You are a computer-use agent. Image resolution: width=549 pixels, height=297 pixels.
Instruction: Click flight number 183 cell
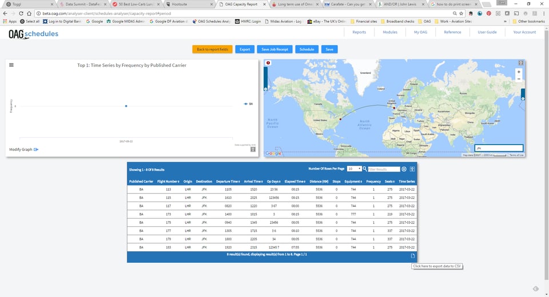(168, 247)
